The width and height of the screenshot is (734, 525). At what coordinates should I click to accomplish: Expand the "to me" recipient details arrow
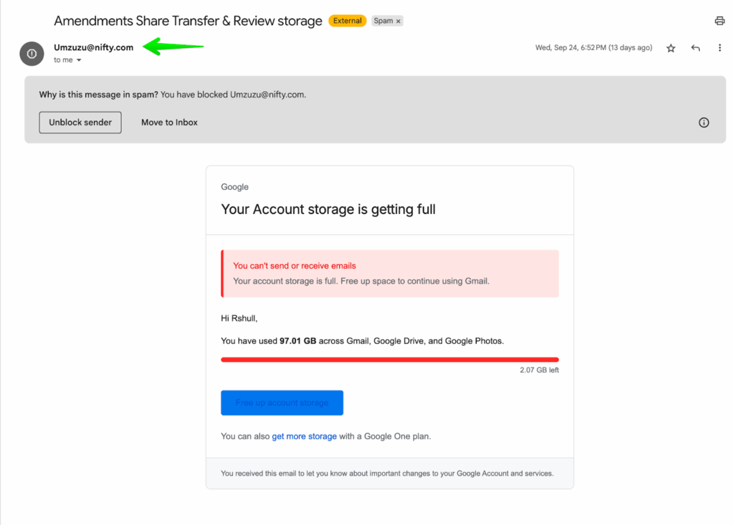[x=79, y=60]
